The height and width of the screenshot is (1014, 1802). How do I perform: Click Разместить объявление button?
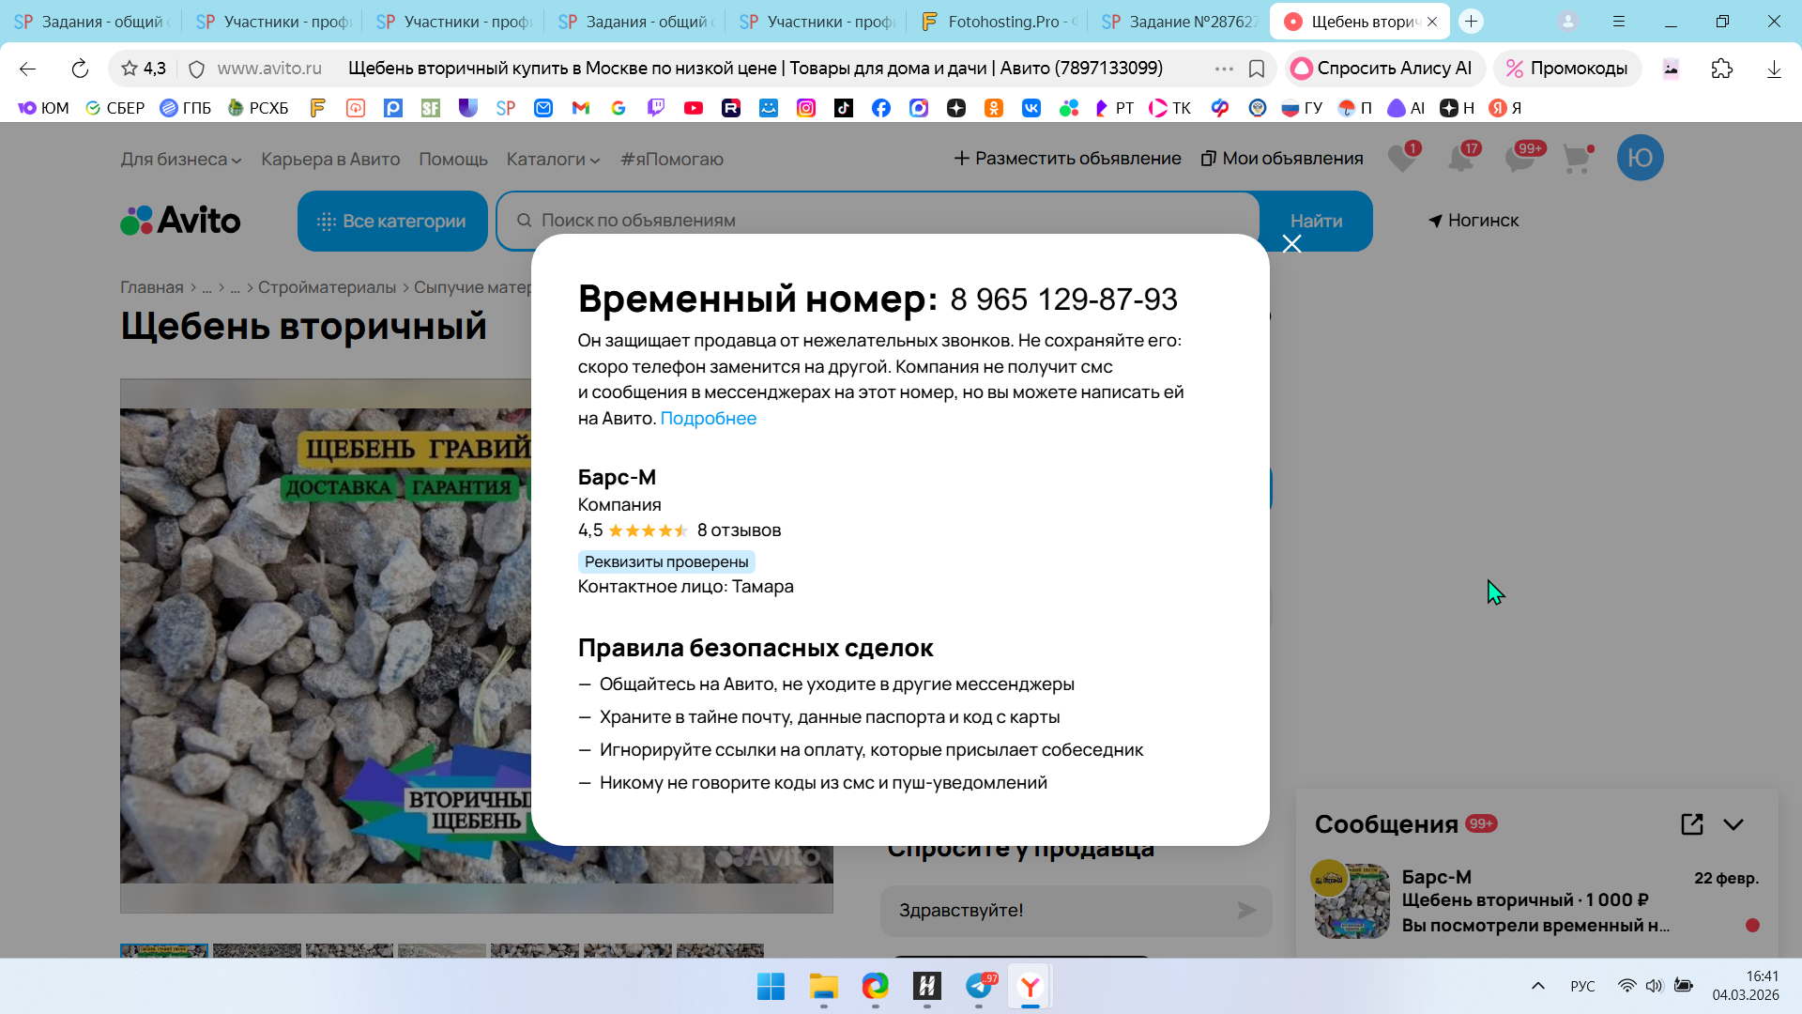(x=1067, y=159)
